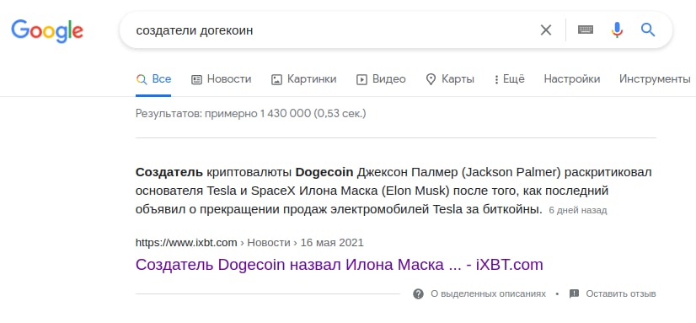Start voice search with microphone icon
This screenshot has height=323, width=696.
[617, 30]
